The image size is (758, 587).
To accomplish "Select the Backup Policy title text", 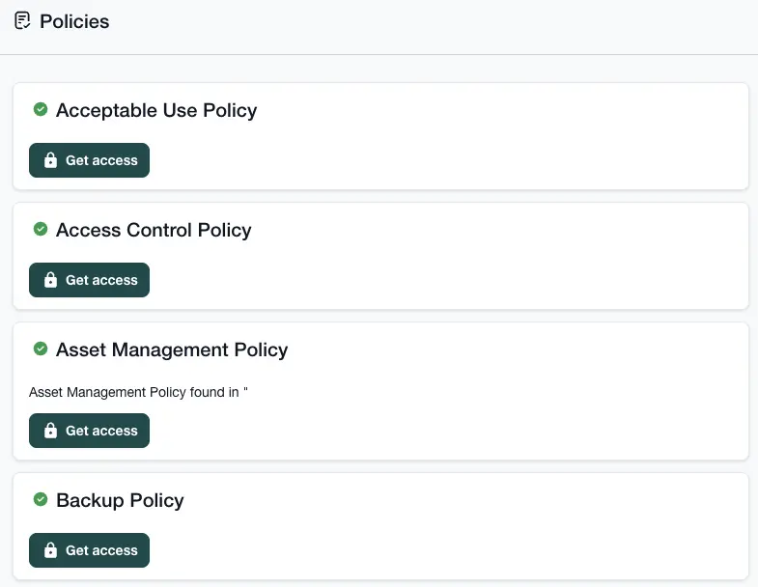I will pos(120,500).
